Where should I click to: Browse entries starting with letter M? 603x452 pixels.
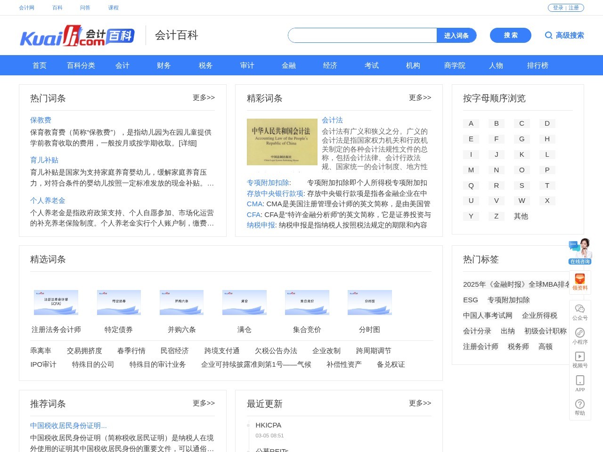[x=471, y=170]
